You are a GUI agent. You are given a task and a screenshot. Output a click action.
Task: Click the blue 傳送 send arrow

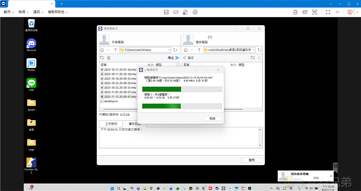click(177, 58)
